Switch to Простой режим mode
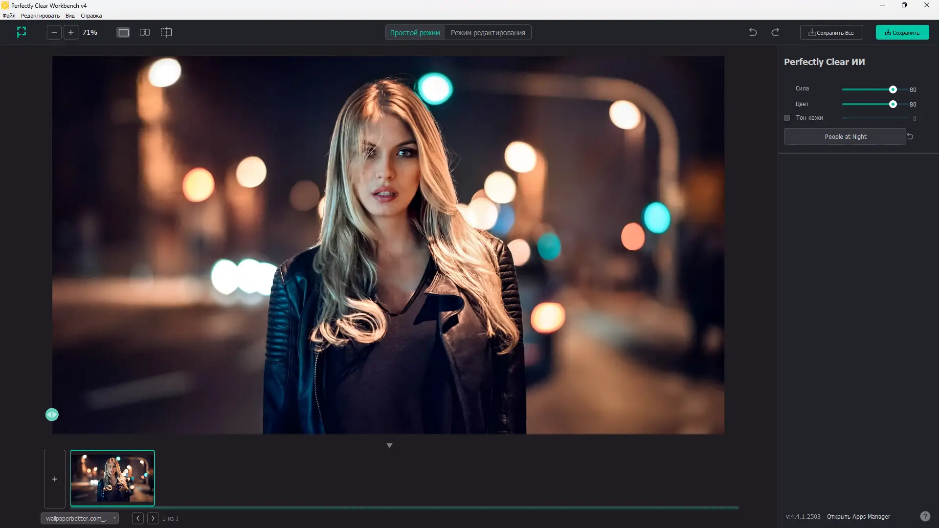Screen dimensions: 939x528 [415, 33]
